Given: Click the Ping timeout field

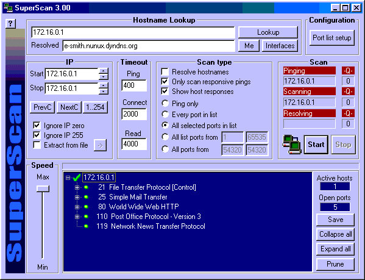Looking at the screenshot, I should (134, 85).
